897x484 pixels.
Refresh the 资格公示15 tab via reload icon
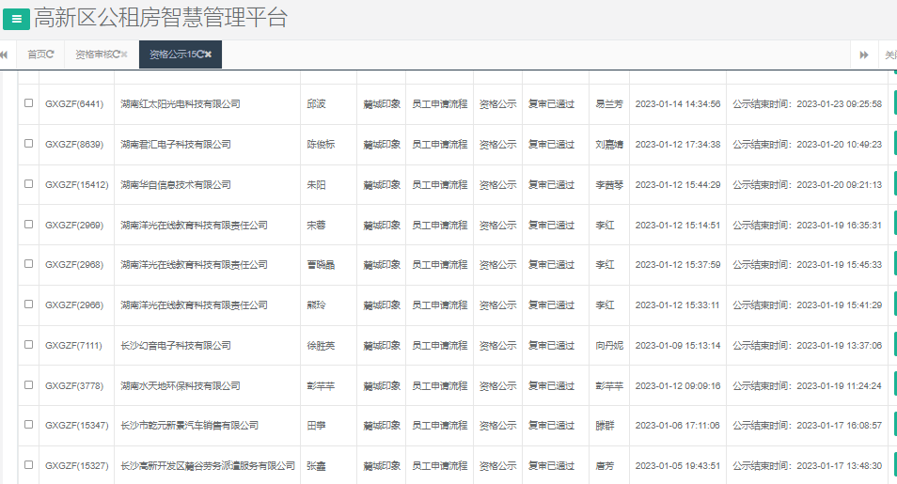pos(200,55)
